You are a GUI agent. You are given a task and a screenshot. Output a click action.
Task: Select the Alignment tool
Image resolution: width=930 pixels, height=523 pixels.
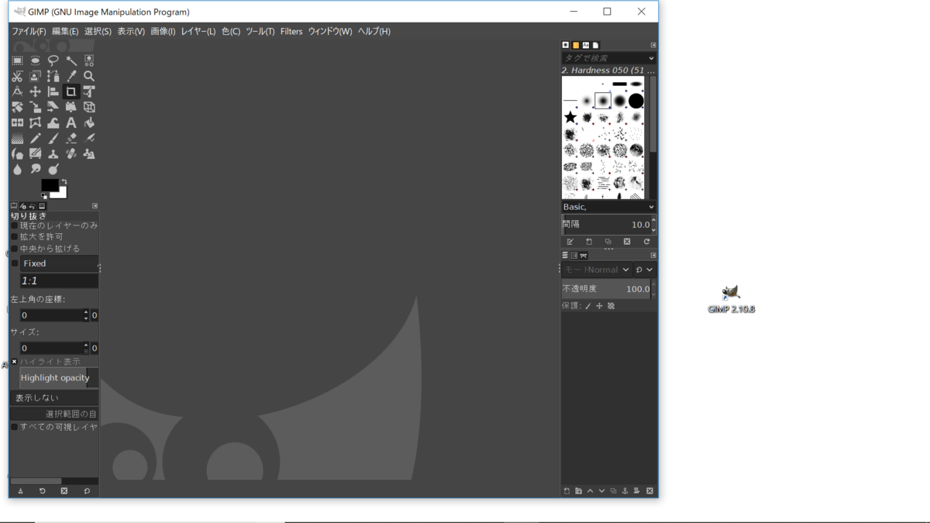click(x=53, y=91)
